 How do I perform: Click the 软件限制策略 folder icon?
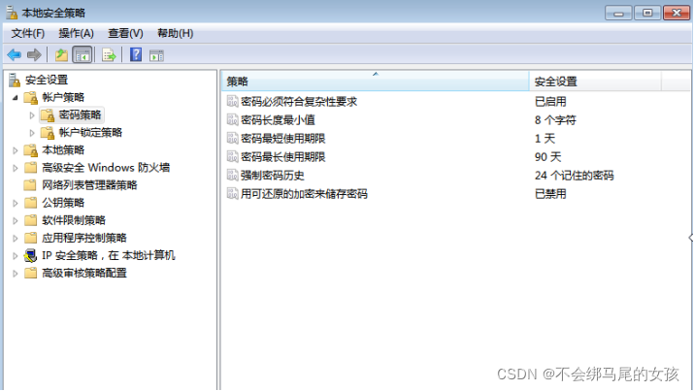click(30, 220)
